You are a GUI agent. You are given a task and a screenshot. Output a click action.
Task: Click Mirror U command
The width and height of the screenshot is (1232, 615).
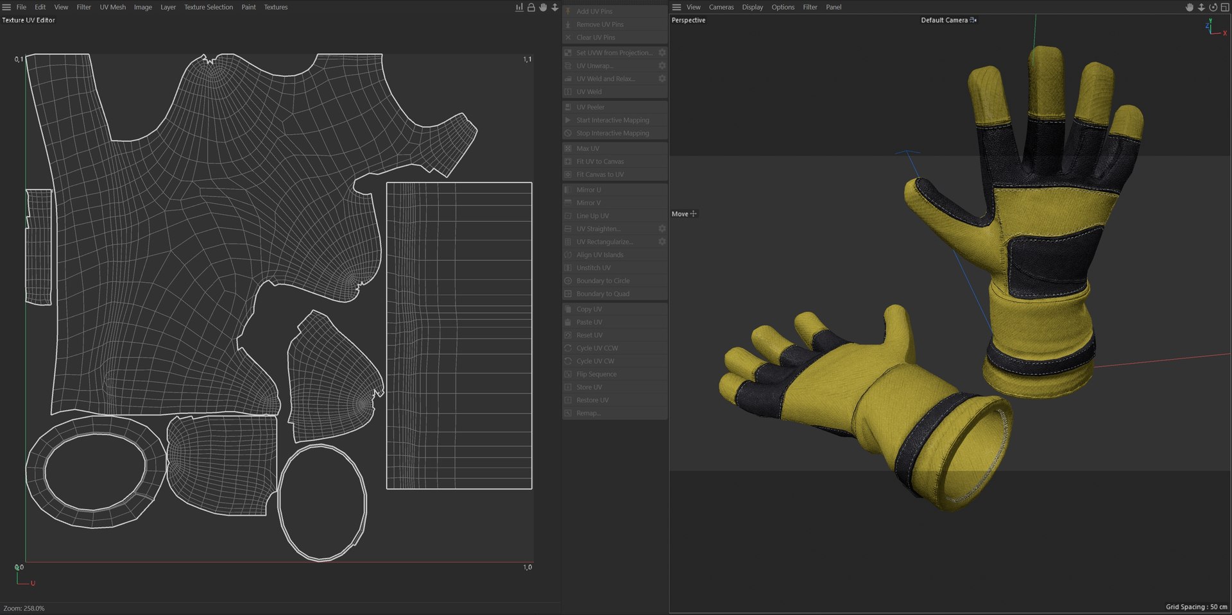pyautogui.click(x=615, y=190)
